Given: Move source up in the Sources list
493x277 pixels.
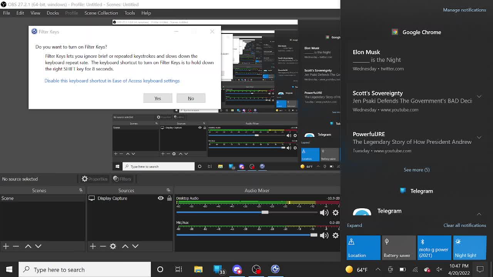Looking at the screenshot, I should pos(125,246).
